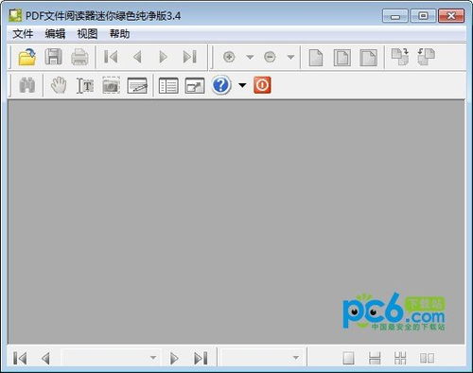Click the save floppy disk icon

coord(53,57)
